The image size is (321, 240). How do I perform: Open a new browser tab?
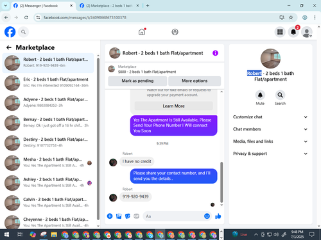tap(148, 6)
